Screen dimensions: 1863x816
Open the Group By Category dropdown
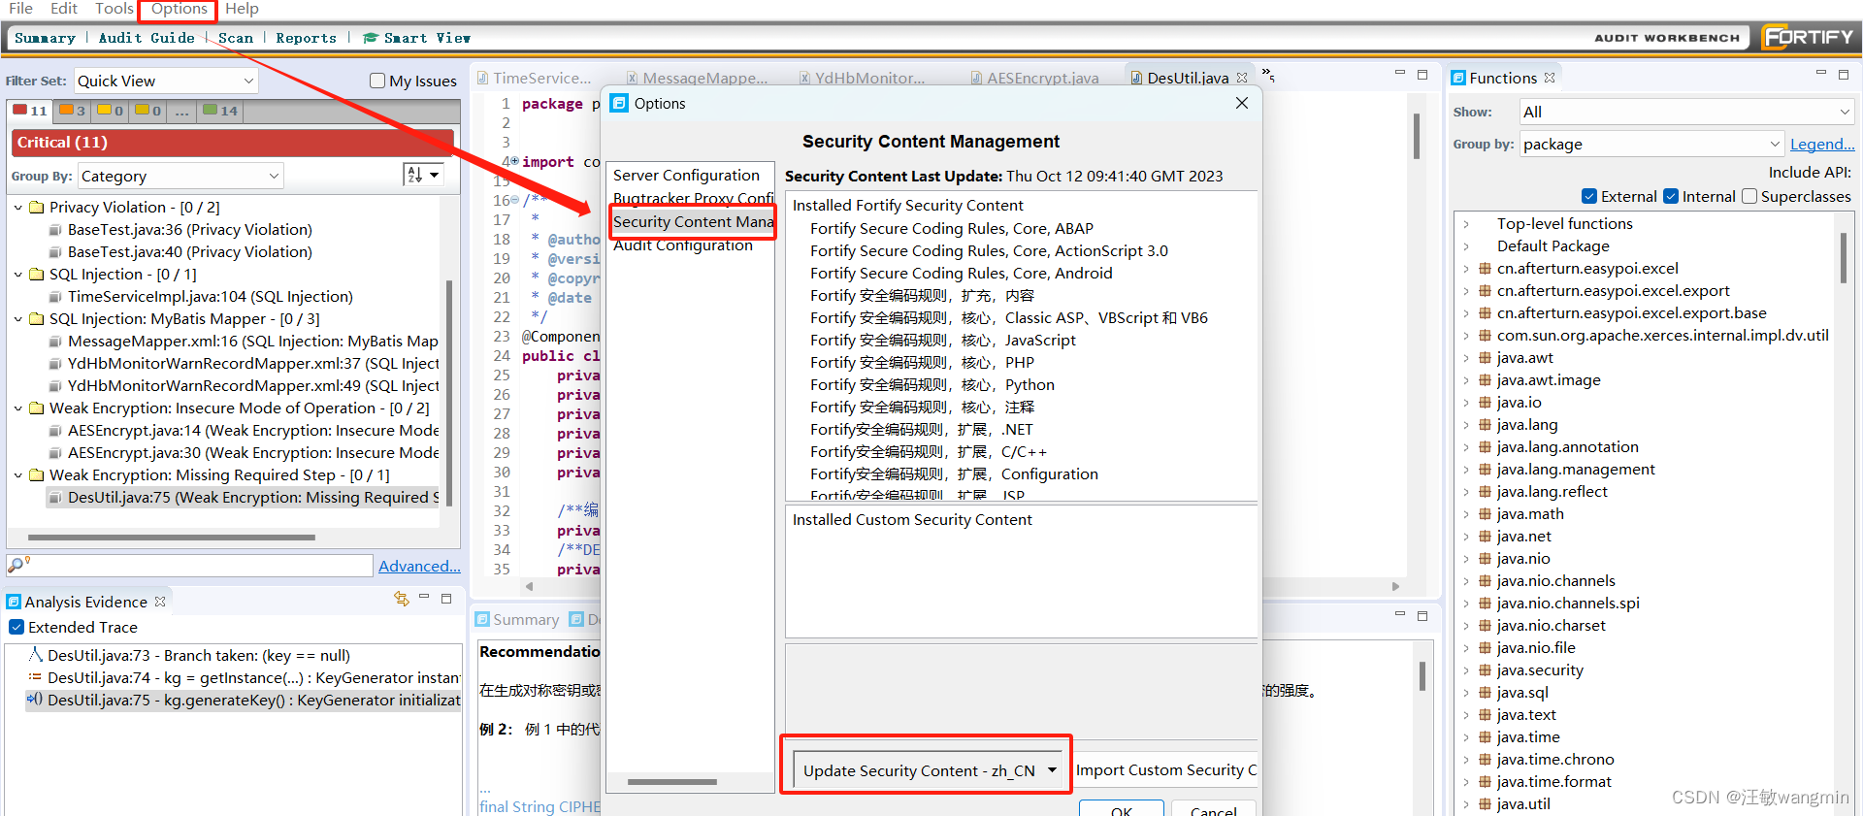[180, 176]
